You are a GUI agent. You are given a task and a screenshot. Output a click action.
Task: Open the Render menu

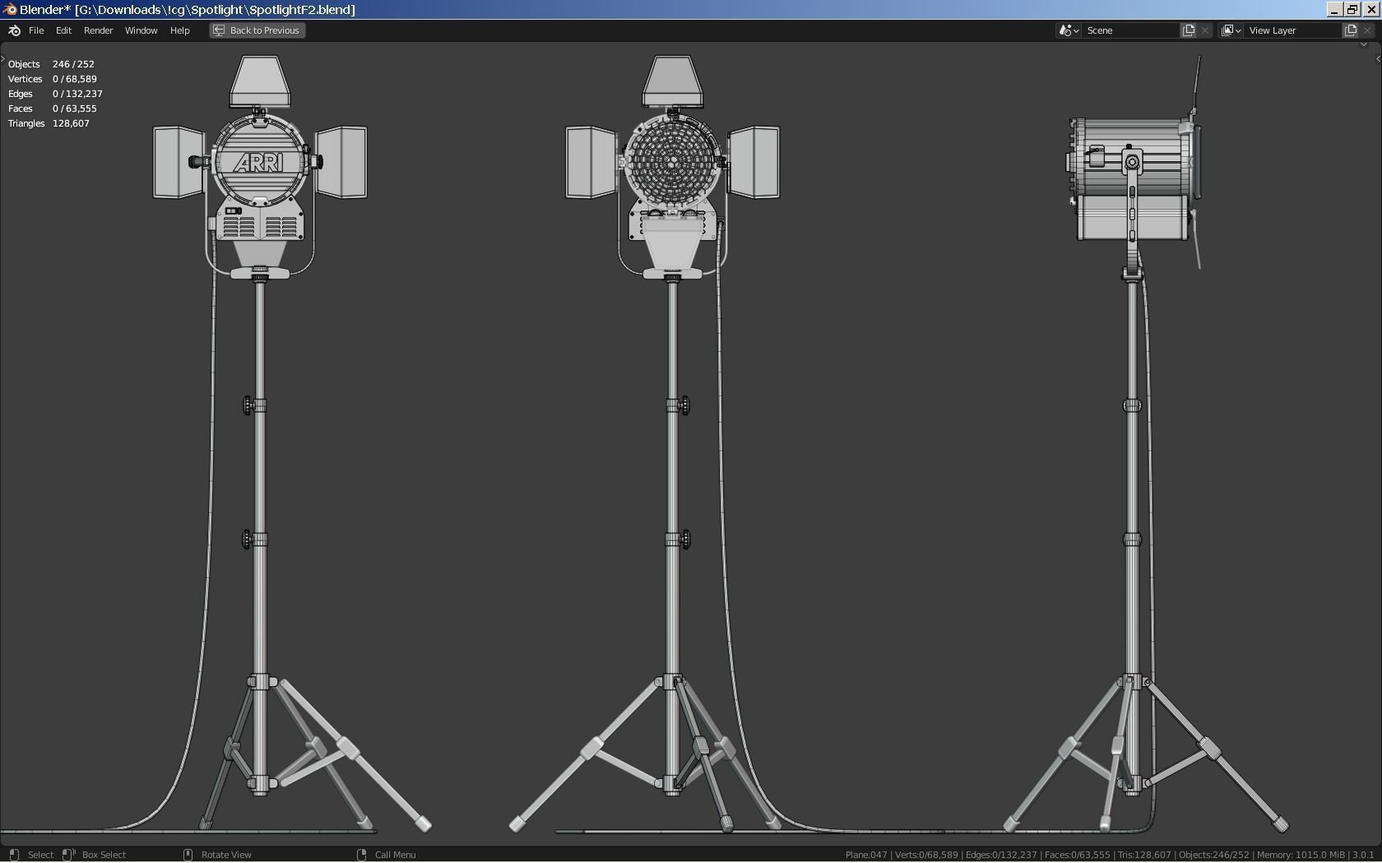click(98, 30)
